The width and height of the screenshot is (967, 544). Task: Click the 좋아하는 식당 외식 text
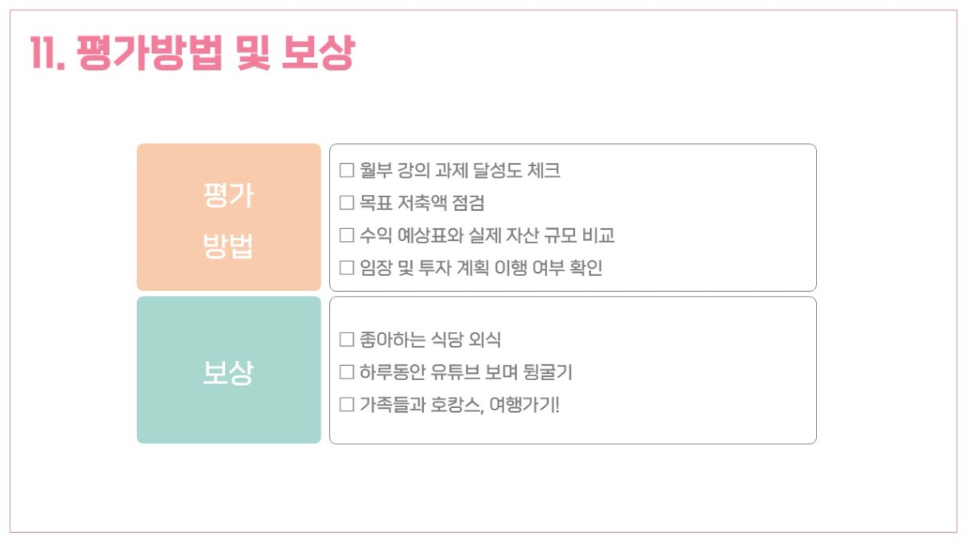[x=430, y=340]
